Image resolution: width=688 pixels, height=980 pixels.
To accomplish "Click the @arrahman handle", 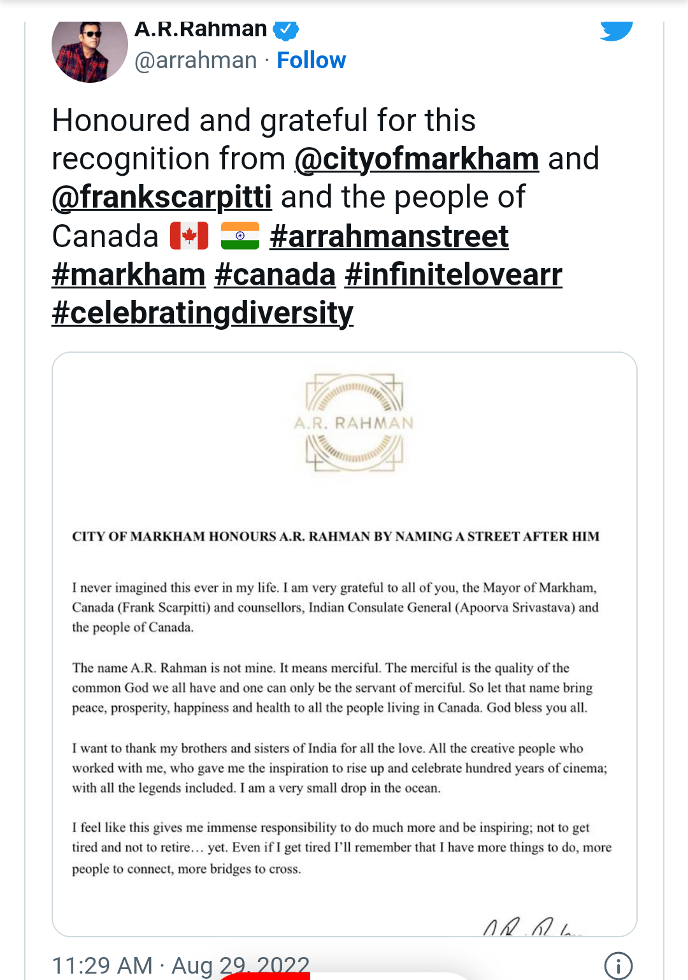I will tap(196, 60).
